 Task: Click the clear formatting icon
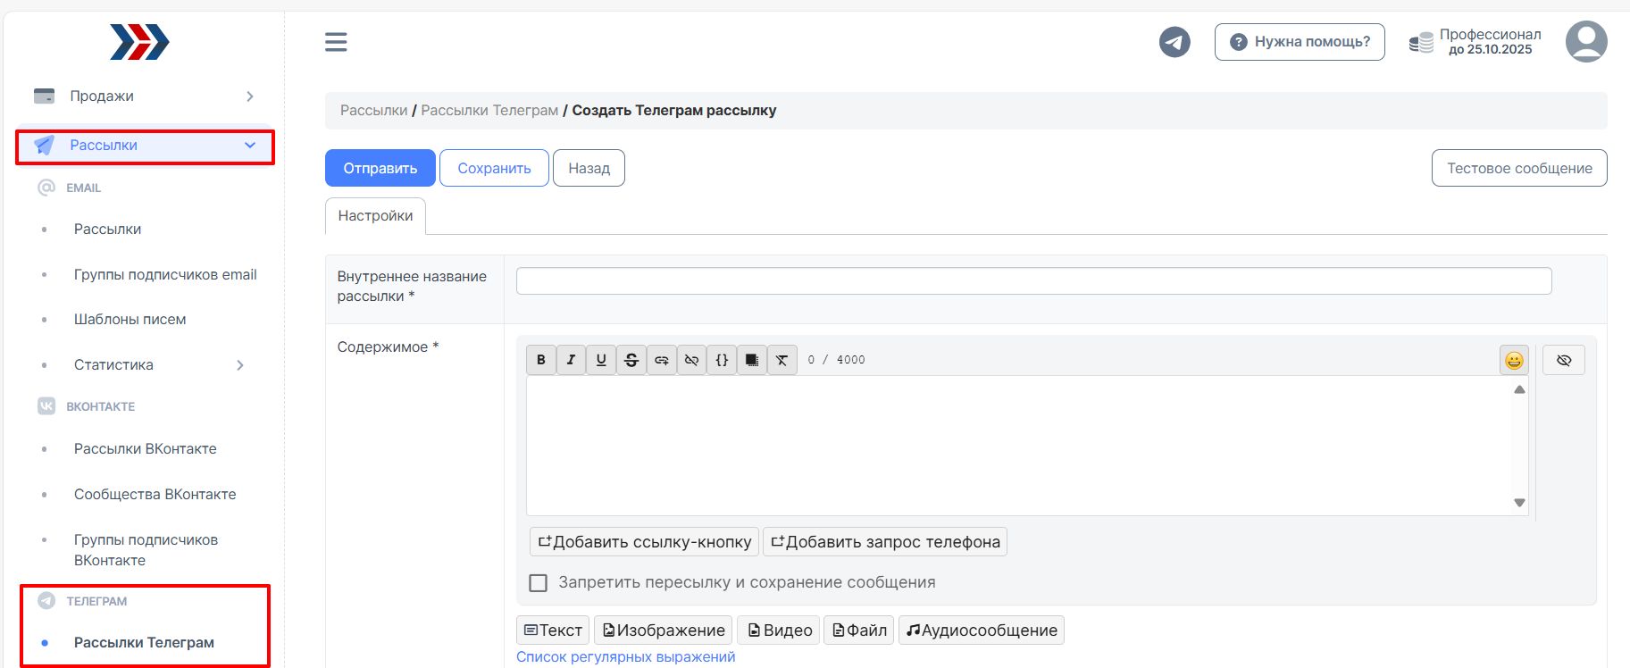(782, 360)
